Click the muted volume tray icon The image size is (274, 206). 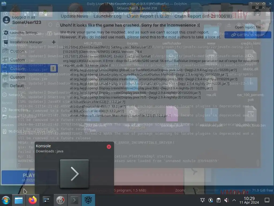tap(226, 200)
